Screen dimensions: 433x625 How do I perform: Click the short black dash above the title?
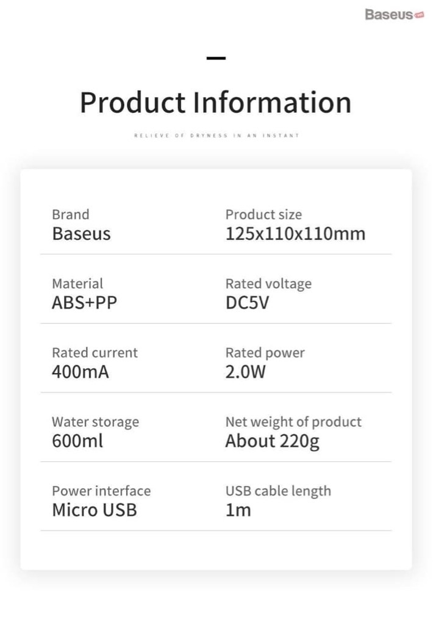click(x=216, y=59)
